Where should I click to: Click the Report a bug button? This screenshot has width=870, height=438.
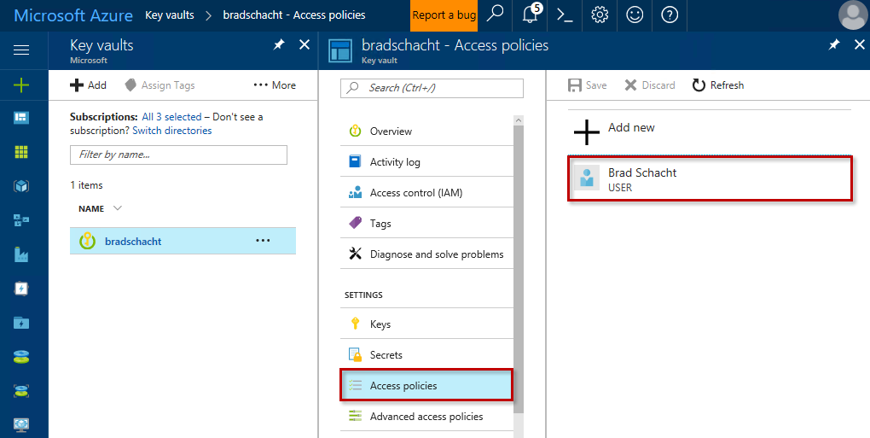pyautogui.click(x=444, y=15)
